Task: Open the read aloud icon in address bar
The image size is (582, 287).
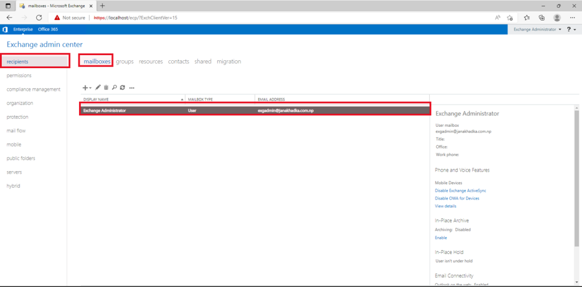Action: tap(498, 18)
